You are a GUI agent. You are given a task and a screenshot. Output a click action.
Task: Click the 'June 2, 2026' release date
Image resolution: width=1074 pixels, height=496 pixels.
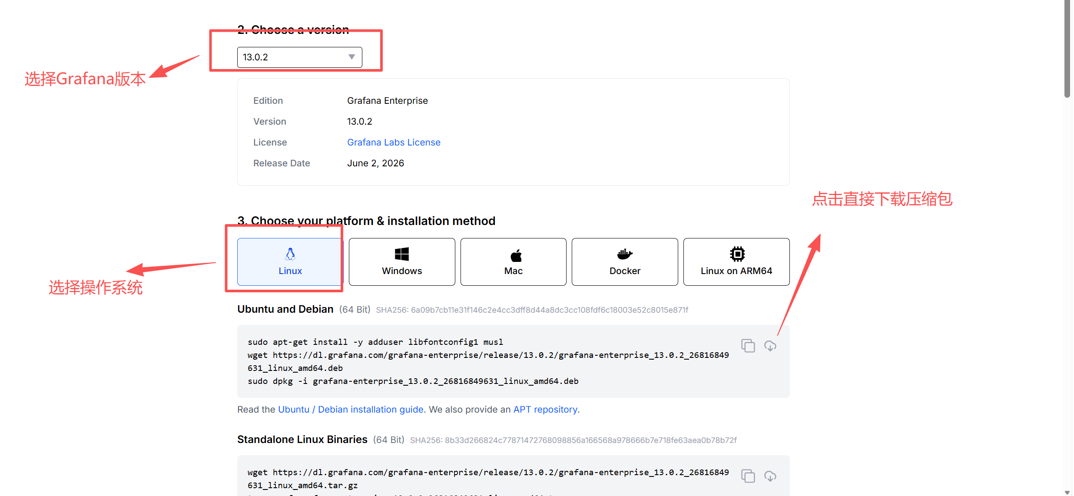point(375,163)
